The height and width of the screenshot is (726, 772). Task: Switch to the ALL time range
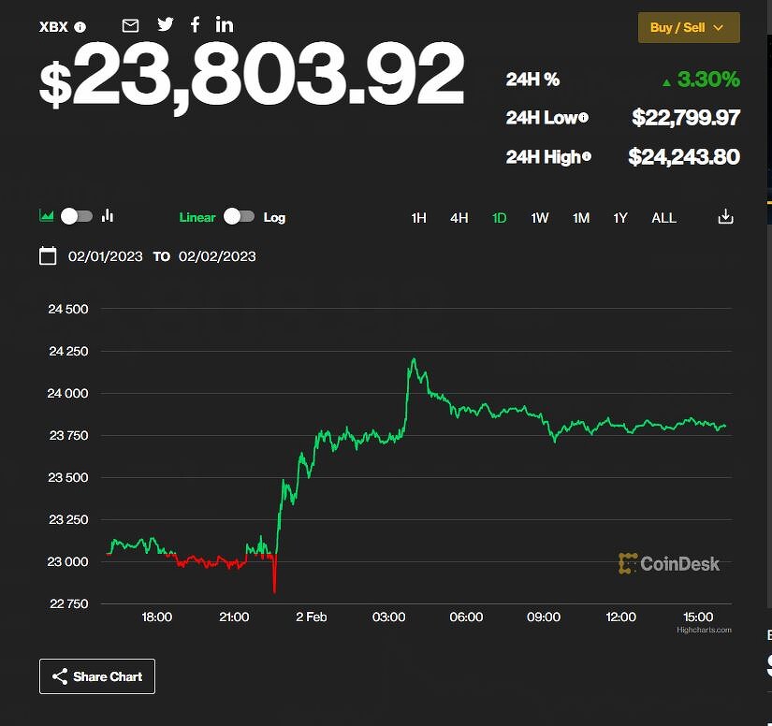(x=663, y=218)
